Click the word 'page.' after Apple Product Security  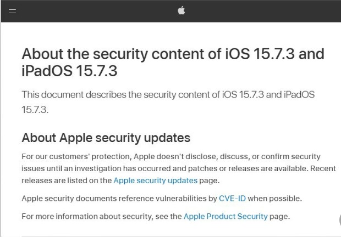pyautogui.click(x=280, y=216)
